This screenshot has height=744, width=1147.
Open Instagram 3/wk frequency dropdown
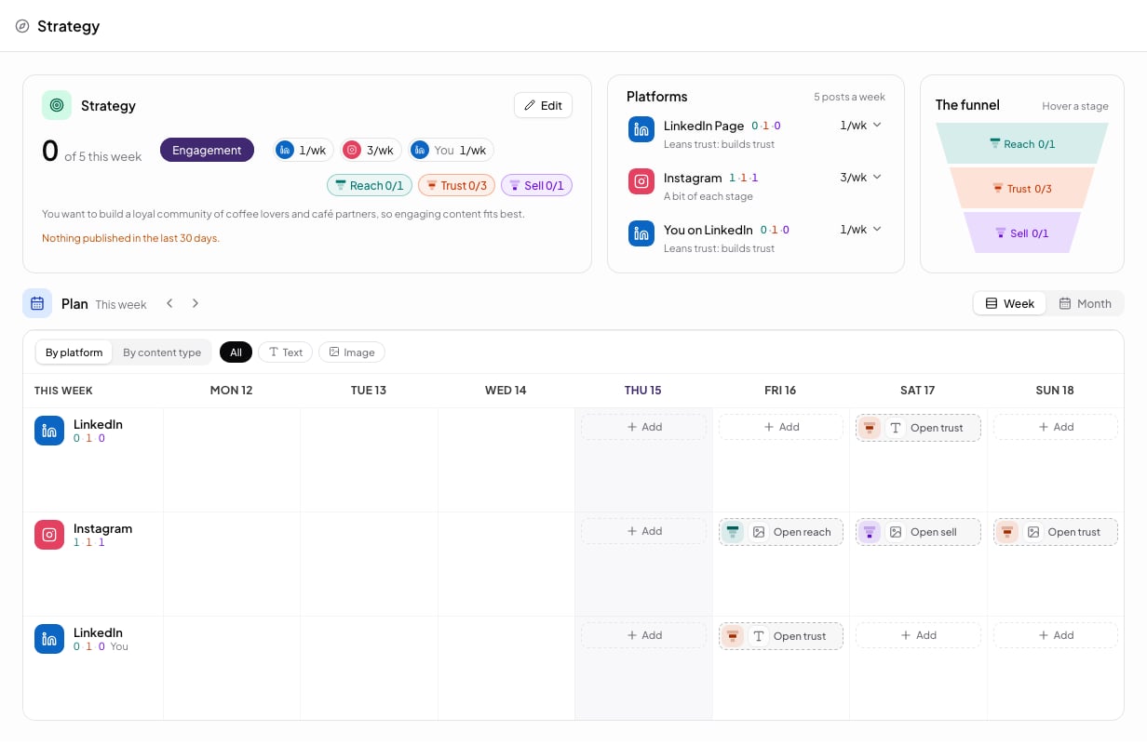point(860,177)
